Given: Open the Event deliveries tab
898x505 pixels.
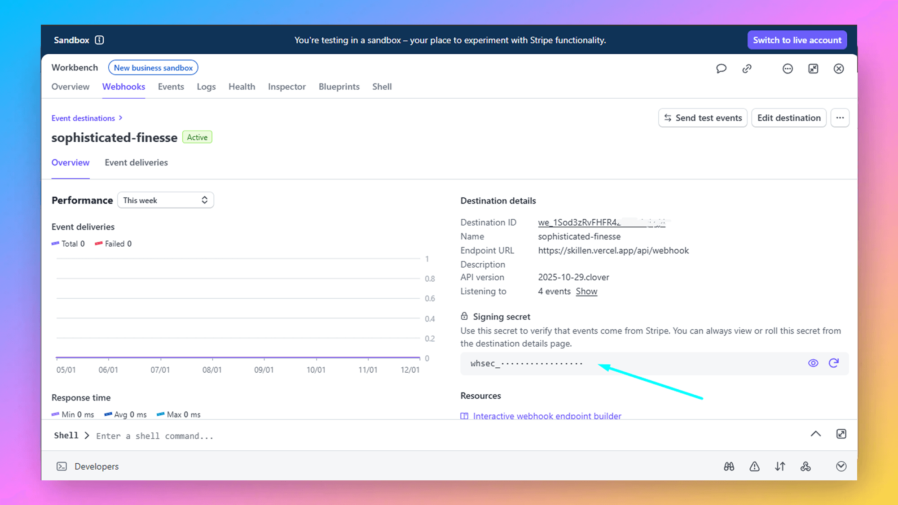Looking at the screenshot, I should point(136,163).
